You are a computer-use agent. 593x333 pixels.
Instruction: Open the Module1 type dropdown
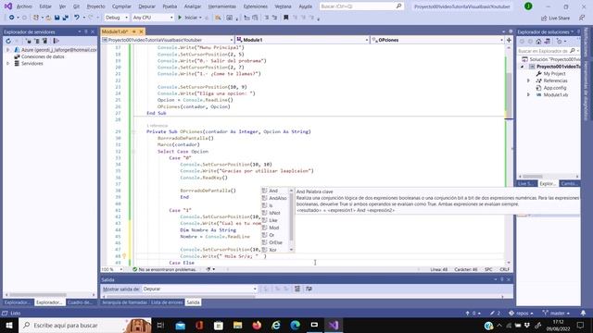click(x=302, y=40)
